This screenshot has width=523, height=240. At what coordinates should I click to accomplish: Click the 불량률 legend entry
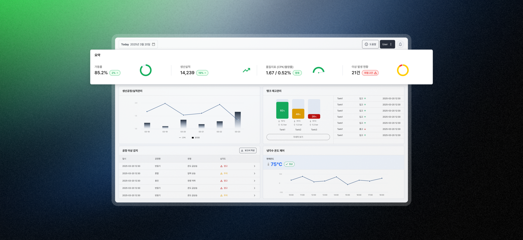(196, 138)
